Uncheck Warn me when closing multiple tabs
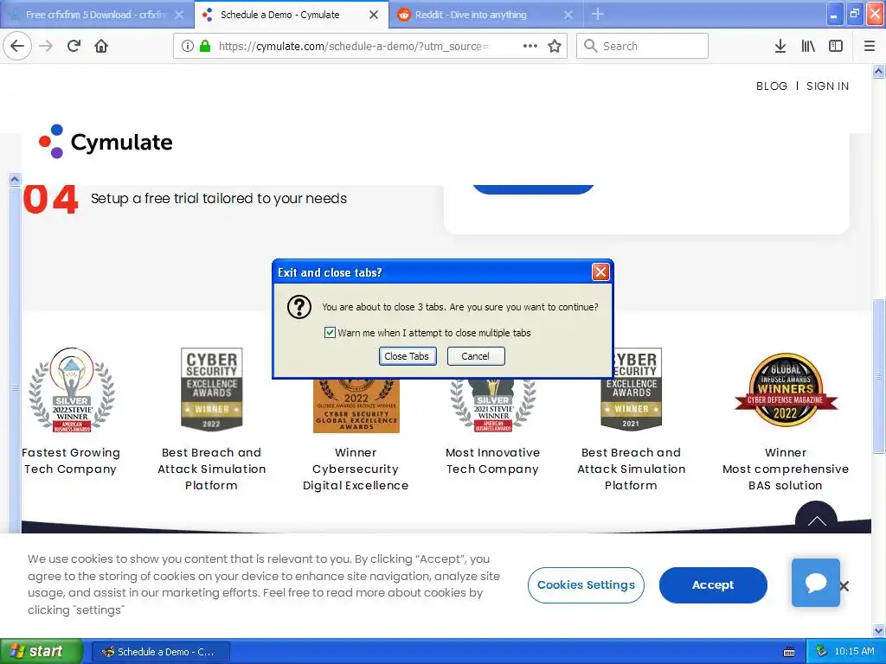886x664 pixels. [330, 333]
